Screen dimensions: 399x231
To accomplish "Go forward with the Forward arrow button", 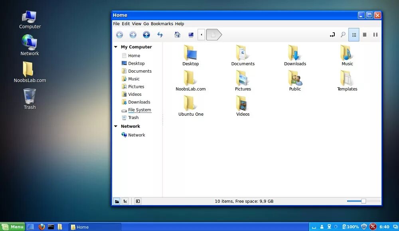I will coord(133,35).
